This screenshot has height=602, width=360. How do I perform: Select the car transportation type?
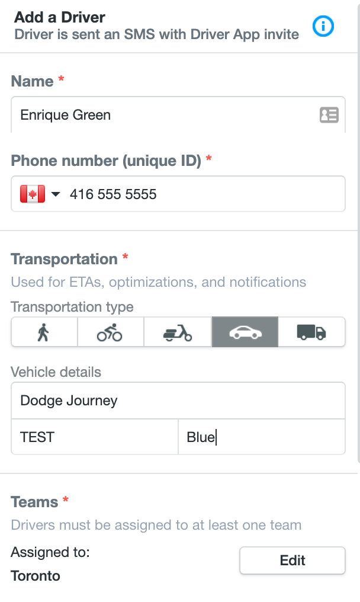[x=245, y=332]
